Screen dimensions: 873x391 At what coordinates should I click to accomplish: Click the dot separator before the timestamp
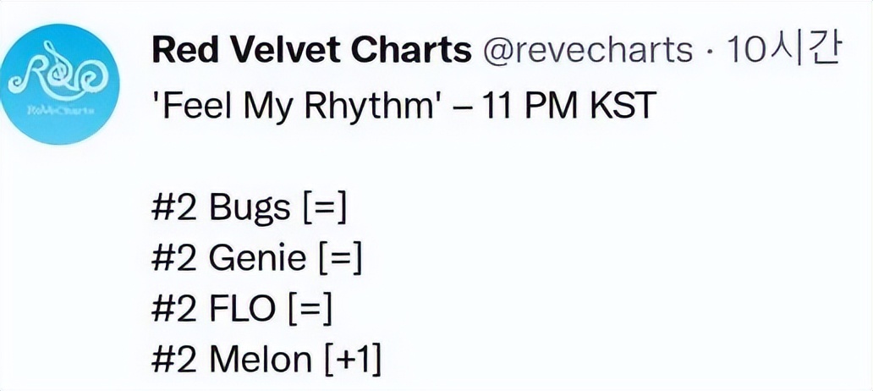coord(706,51)
